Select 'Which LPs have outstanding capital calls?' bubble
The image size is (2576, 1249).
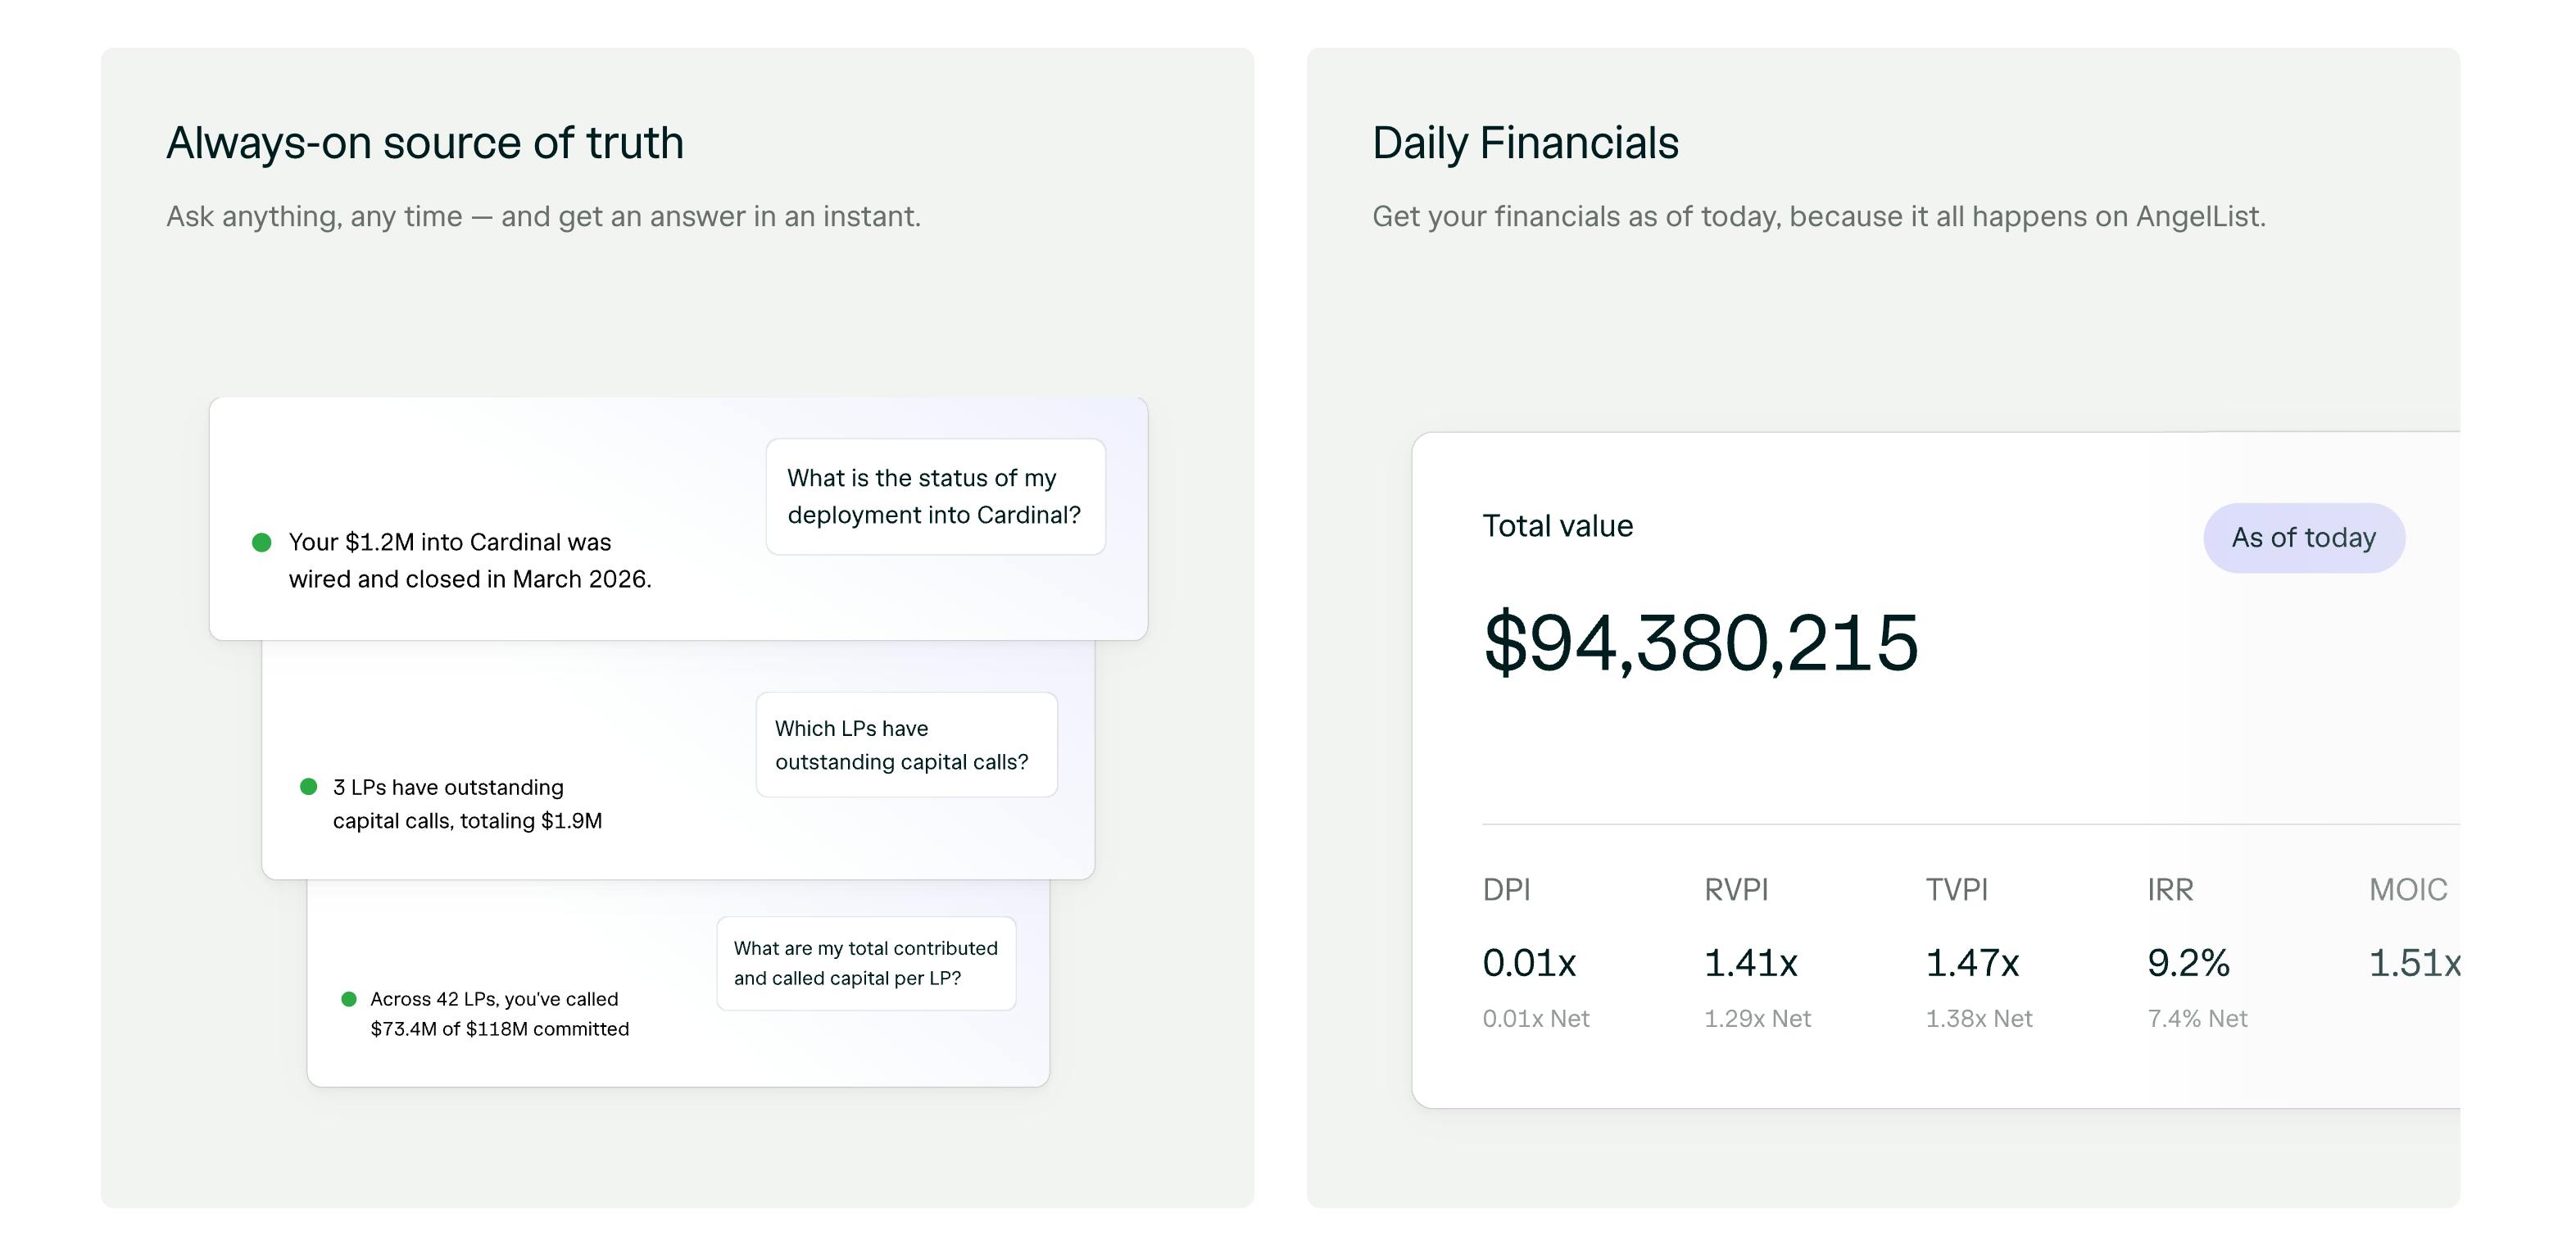906,745
